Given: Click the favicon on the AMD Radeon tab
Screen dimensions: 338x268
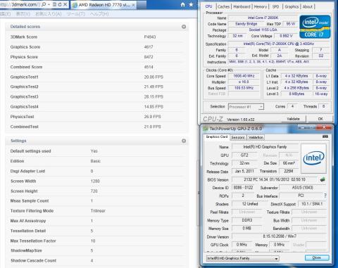Looking at the screenshot, I should click(x=75, y=5).
